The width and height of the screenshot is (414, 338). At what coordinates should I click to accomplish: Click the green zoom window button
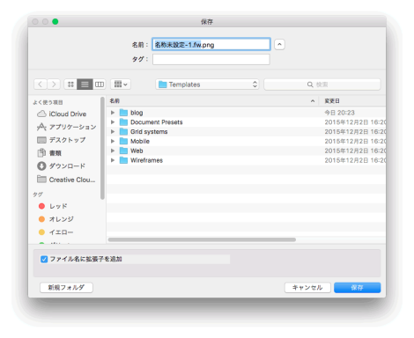(55, 22)
